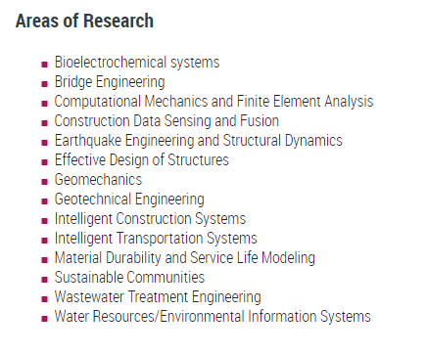Click the Areas of Research heading

coord(84,22)
